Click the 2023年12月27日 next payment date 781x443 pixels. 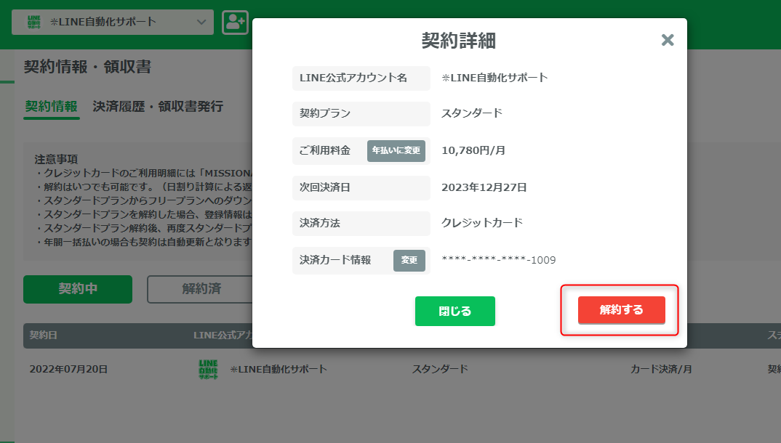(x=484, y=187)
